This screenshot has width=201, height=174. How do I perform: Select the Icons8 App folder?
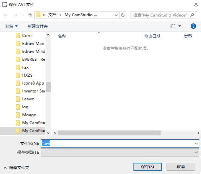[x=33, y=83]
